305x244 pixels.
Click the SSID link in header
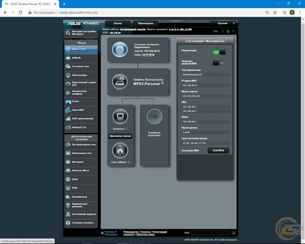coord(115,33)
